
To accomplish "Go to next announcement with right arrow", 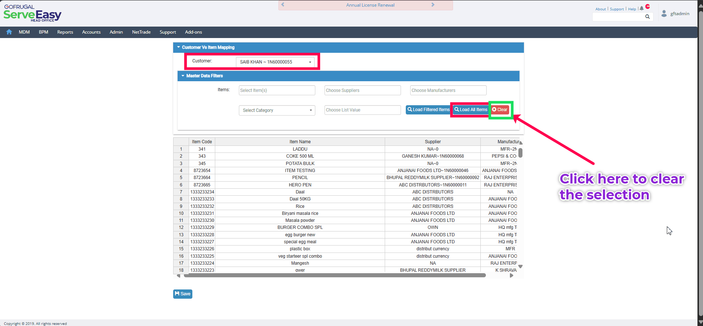I will [433, 5].
